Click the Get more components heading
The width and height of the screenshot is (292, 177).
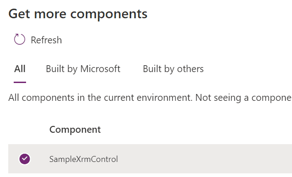[78, 14]
